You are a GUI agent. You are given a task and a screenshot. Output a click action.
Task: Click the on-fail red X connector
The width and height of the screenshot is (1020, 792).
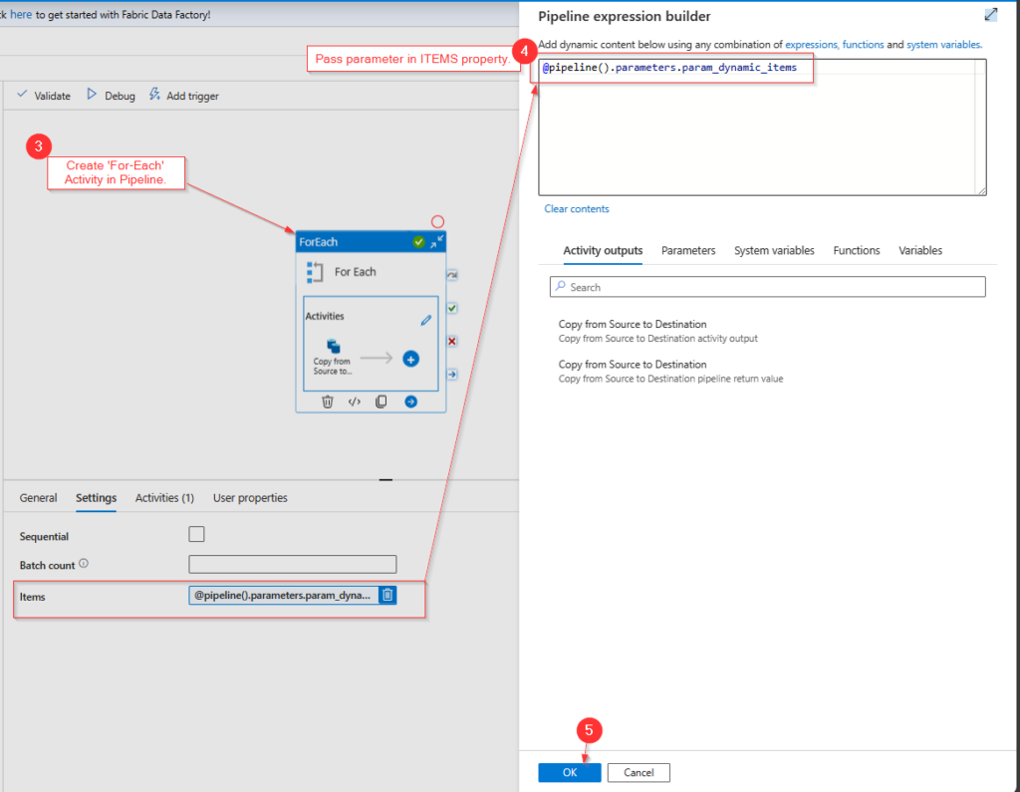pos(452,341)
